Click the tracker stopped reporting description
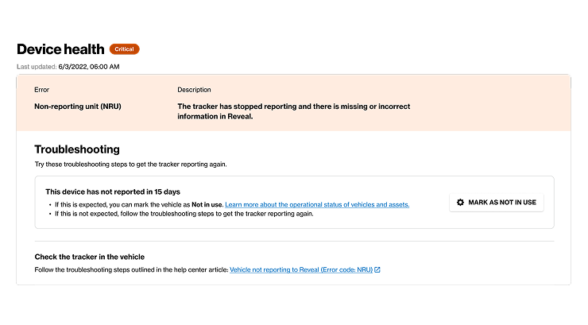The height and width of the screenshot is (325, 588). click(294, 111)
